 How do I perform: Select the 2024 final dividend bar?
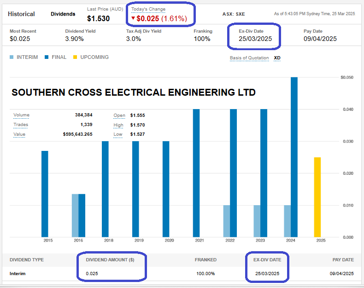point(294,157)
